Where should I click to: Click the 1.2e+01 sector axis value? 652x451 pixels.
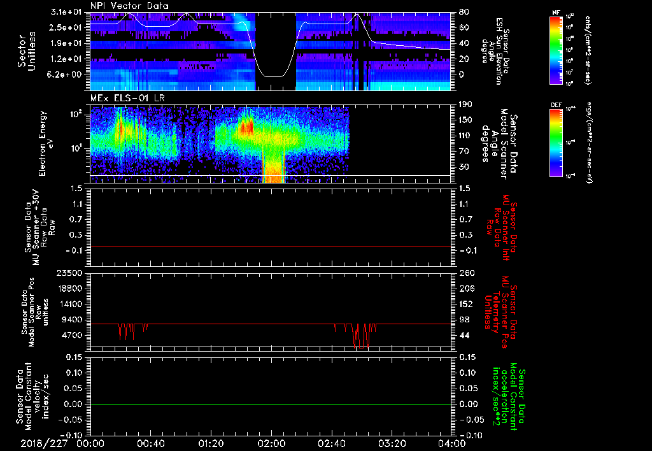(65, 59)
